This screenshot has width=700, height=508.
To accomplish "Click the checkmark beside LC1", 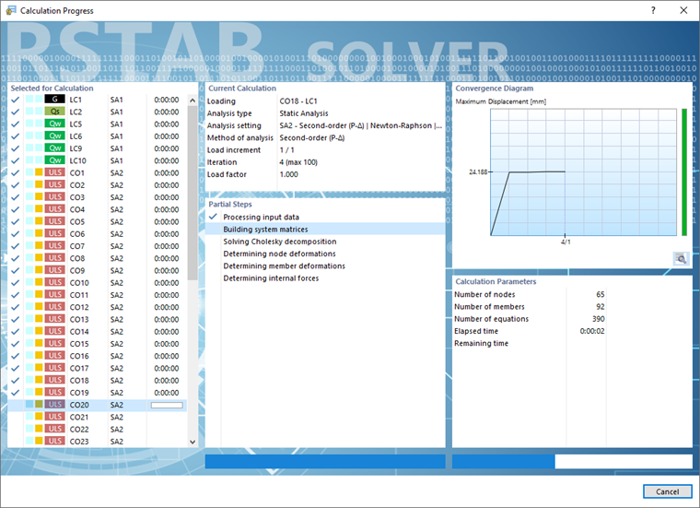I will click(x=15, y=100).
